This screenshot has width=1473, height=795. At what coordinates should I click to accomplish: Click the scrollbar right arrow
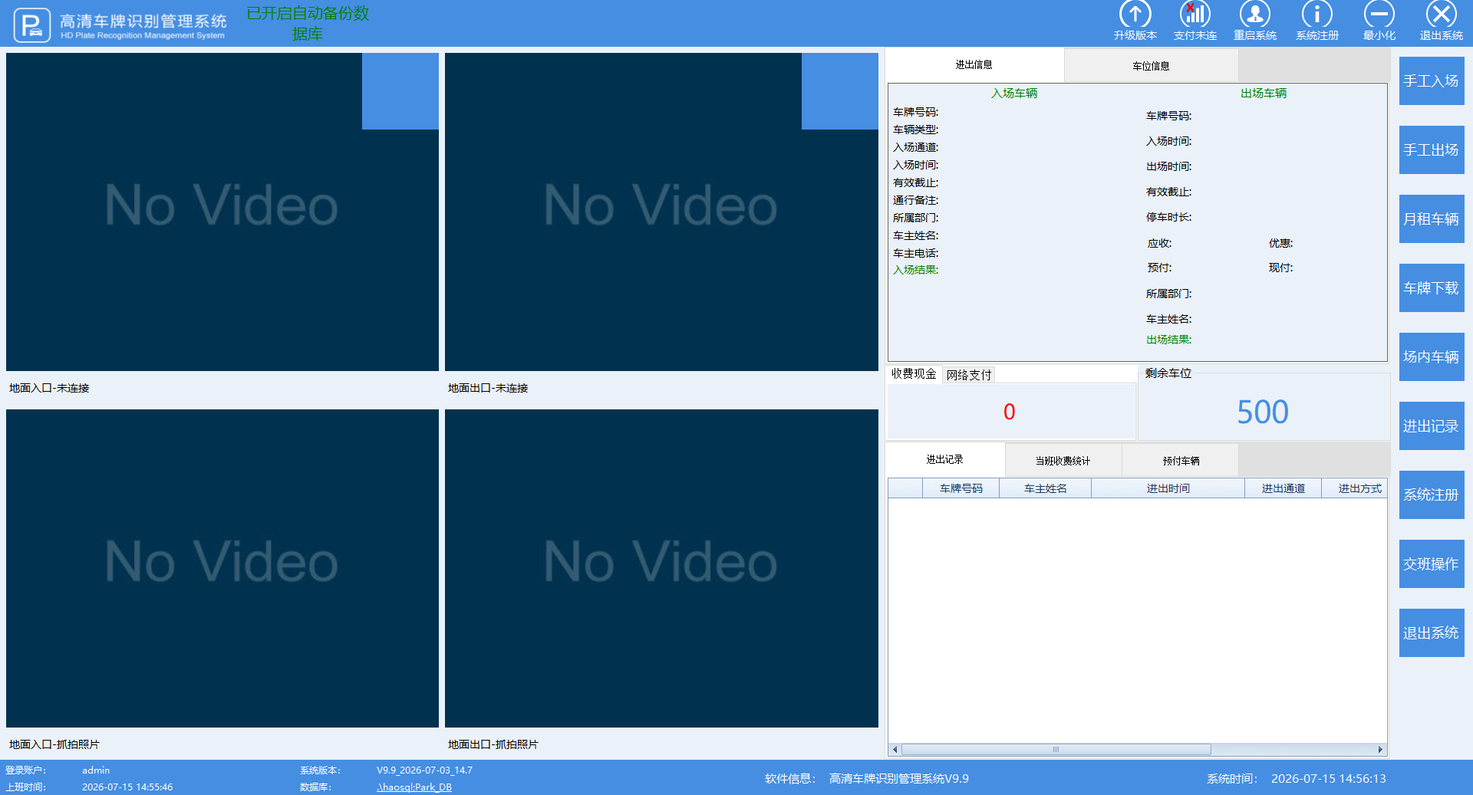(1380, 750)
